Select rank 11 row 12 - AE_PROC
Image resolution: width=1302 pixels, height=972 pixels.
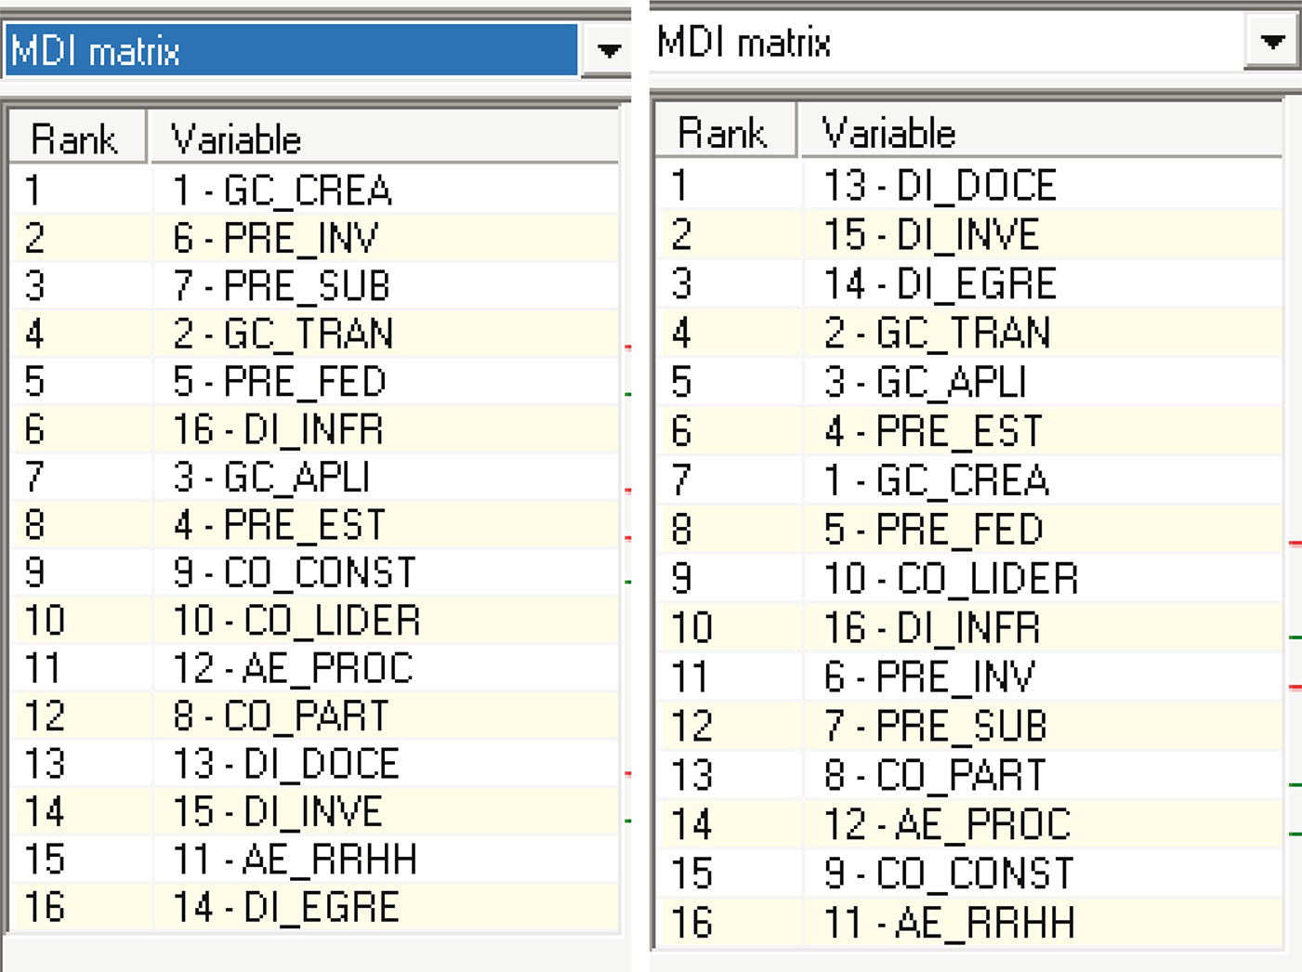tap(314, 668)
